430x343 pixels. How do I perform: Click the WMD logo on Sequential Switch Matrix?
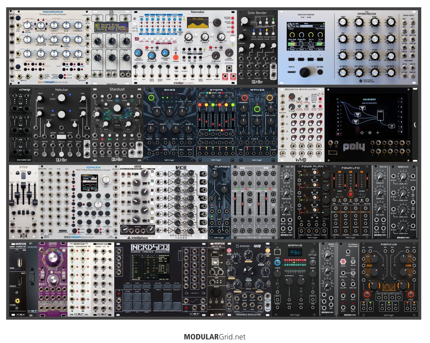(301, 159)
